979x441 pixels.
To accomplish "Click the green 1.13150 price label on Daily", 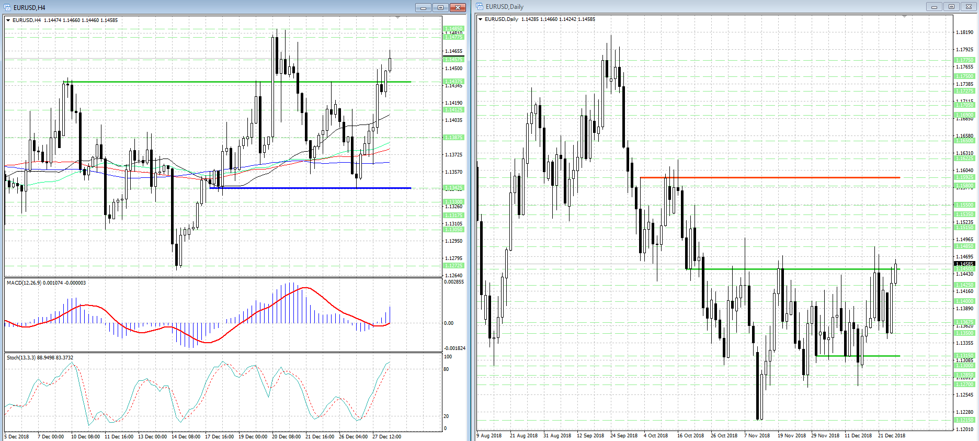I will (965, 356).
